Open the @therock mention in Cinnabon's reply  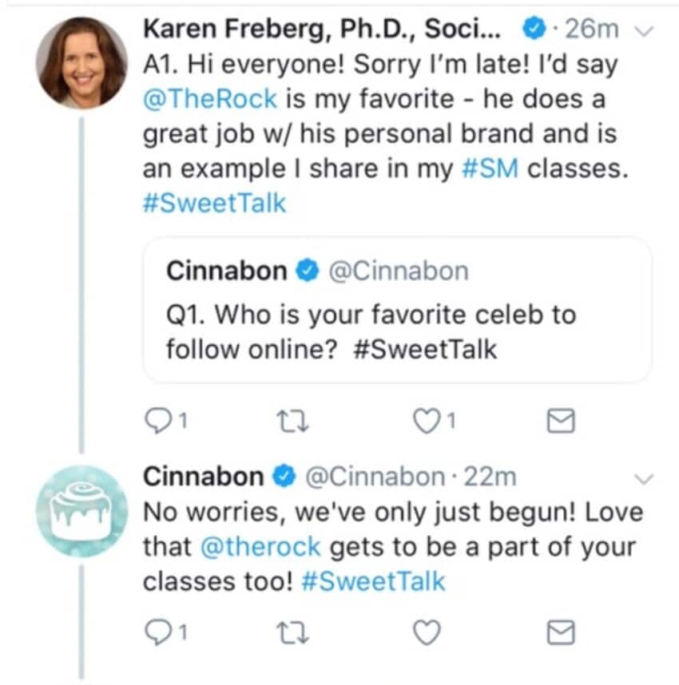[260, 547]
